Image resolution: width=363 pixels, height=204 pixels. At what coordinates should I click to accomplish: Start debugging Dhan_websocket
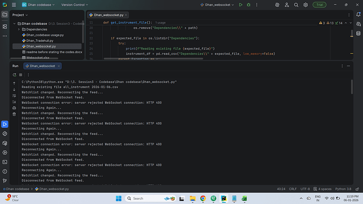[x=249, y=5]
